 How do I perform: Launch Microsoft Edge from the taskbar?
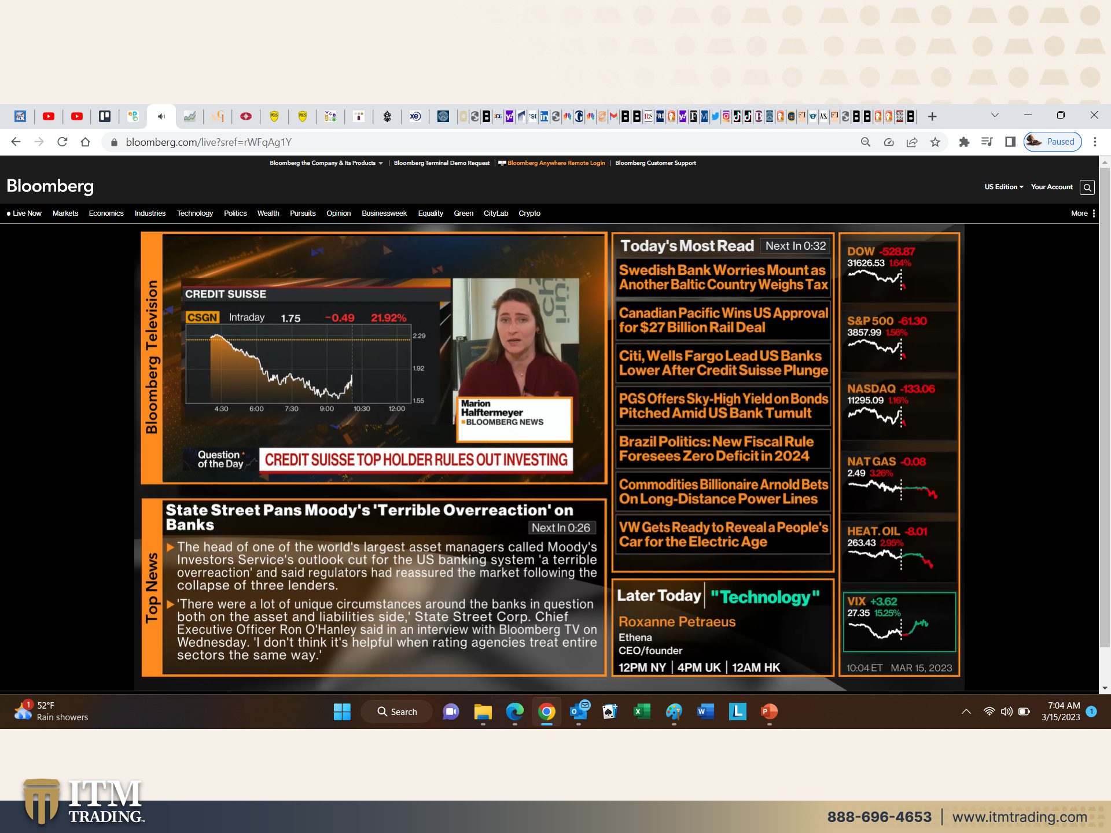point(514,712)
